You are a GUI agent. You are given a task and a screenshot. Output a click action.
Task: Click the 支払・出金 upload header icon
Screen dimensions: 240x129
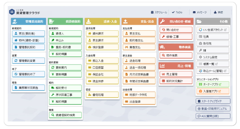125,21
